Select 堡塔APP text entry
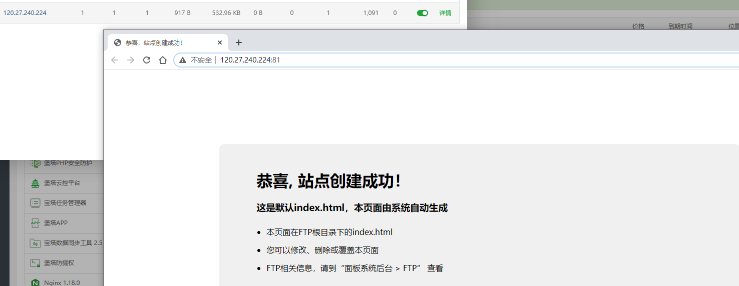The height and width of the screenshot is (286, 739). click(x=56, y=223)
